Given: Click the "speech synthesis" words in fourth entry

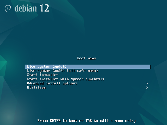Looking at the screenshot, I should point(88,79).
